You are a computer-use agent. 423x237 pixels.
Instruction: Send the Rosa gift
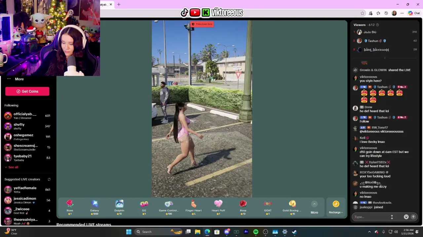click(243, 207)
